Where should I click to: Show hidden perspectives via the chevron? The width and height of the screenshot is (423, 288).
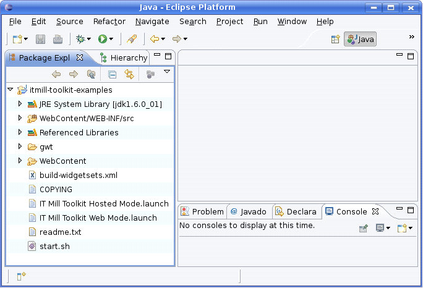click(x=412, y=36)
